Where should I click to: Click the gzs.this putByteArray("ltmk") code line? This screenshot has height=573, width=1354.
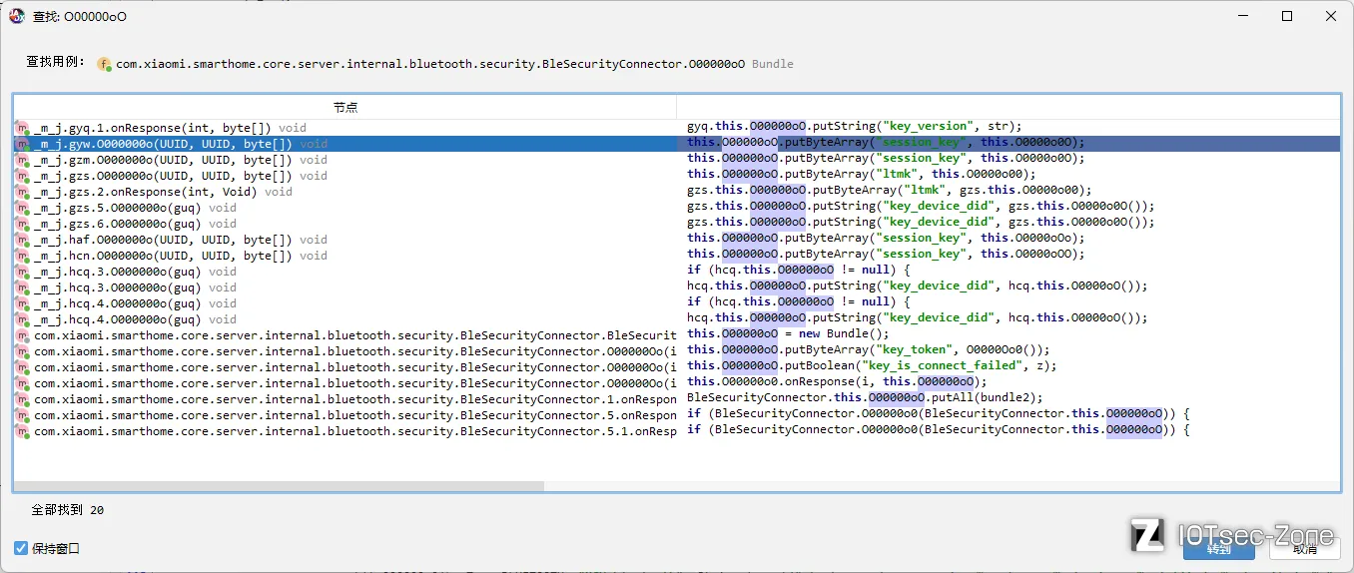(x=890, y=190)
